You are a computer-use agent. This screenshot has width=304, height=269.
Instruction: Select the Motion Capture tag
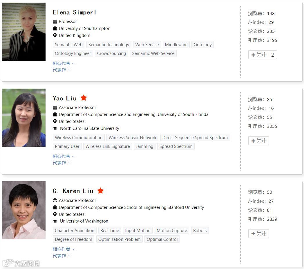172,231
